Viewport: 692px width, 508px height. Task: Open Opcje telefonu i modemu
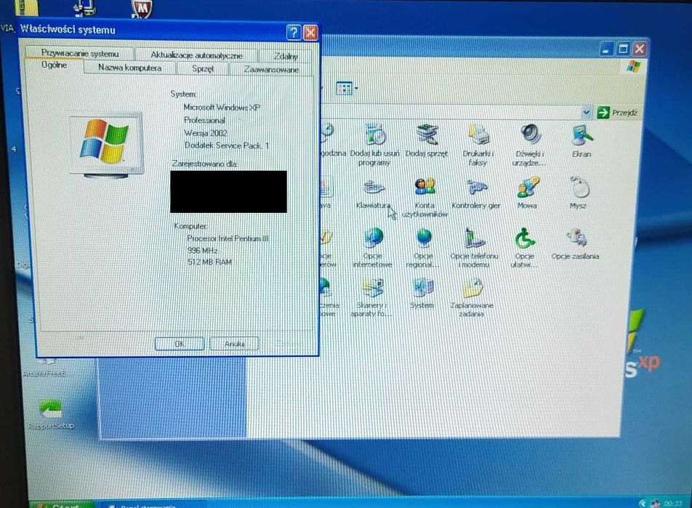(474, 248)
